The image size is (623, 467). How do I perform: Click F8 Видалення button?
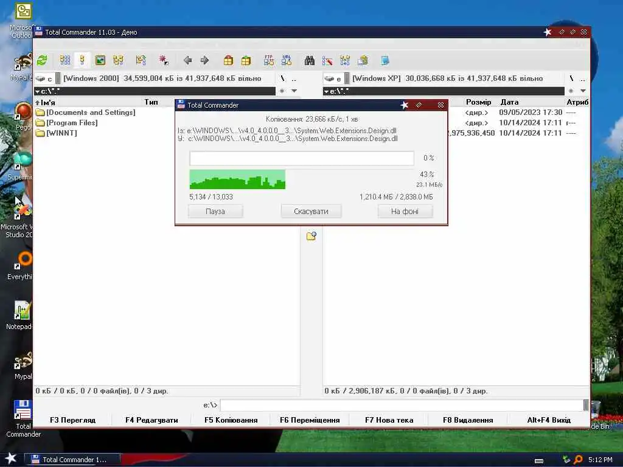[468, 420]
